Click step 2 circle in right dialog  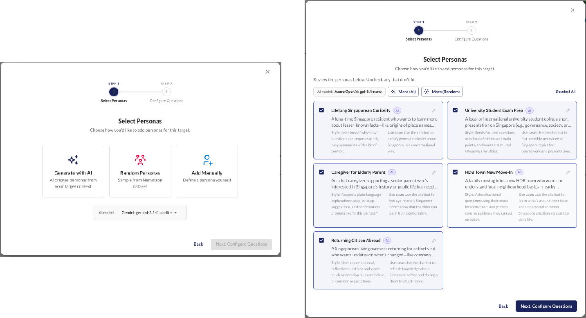pos(471,30)
